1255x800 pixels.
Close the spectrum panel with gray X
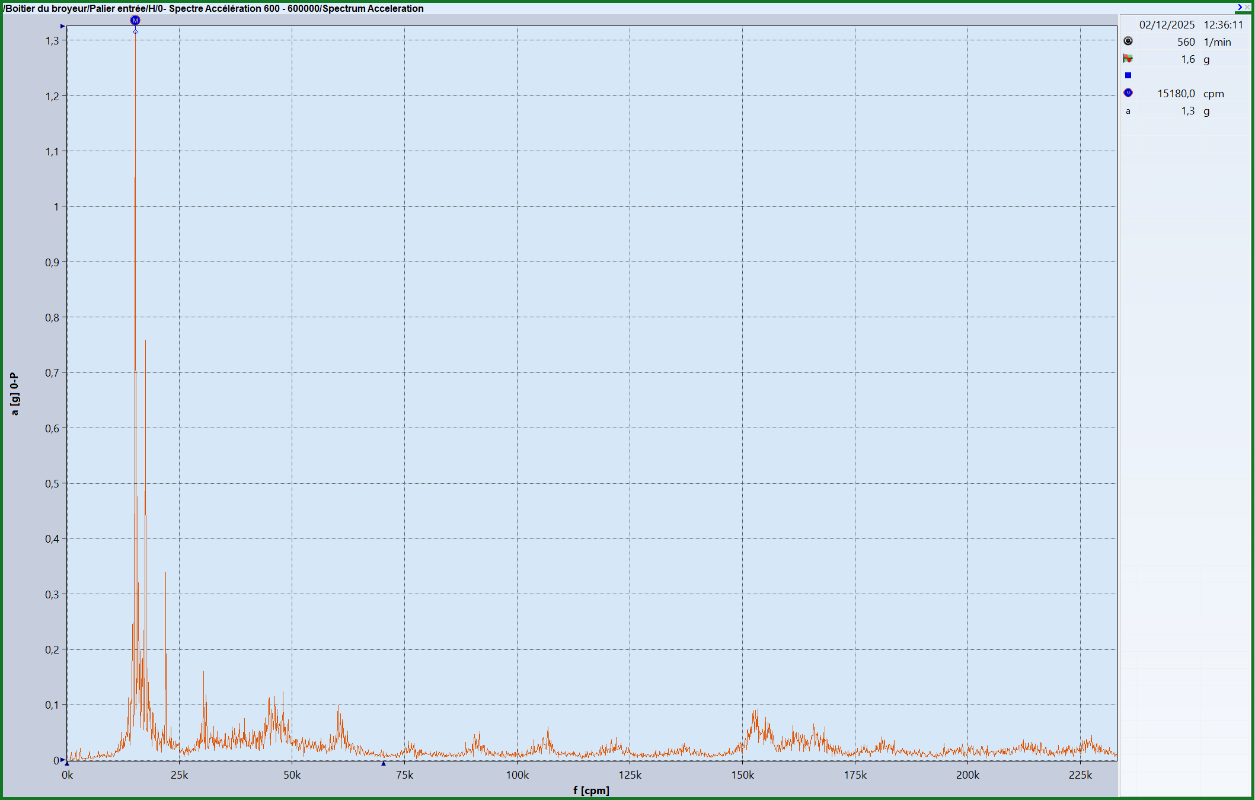1247,7
